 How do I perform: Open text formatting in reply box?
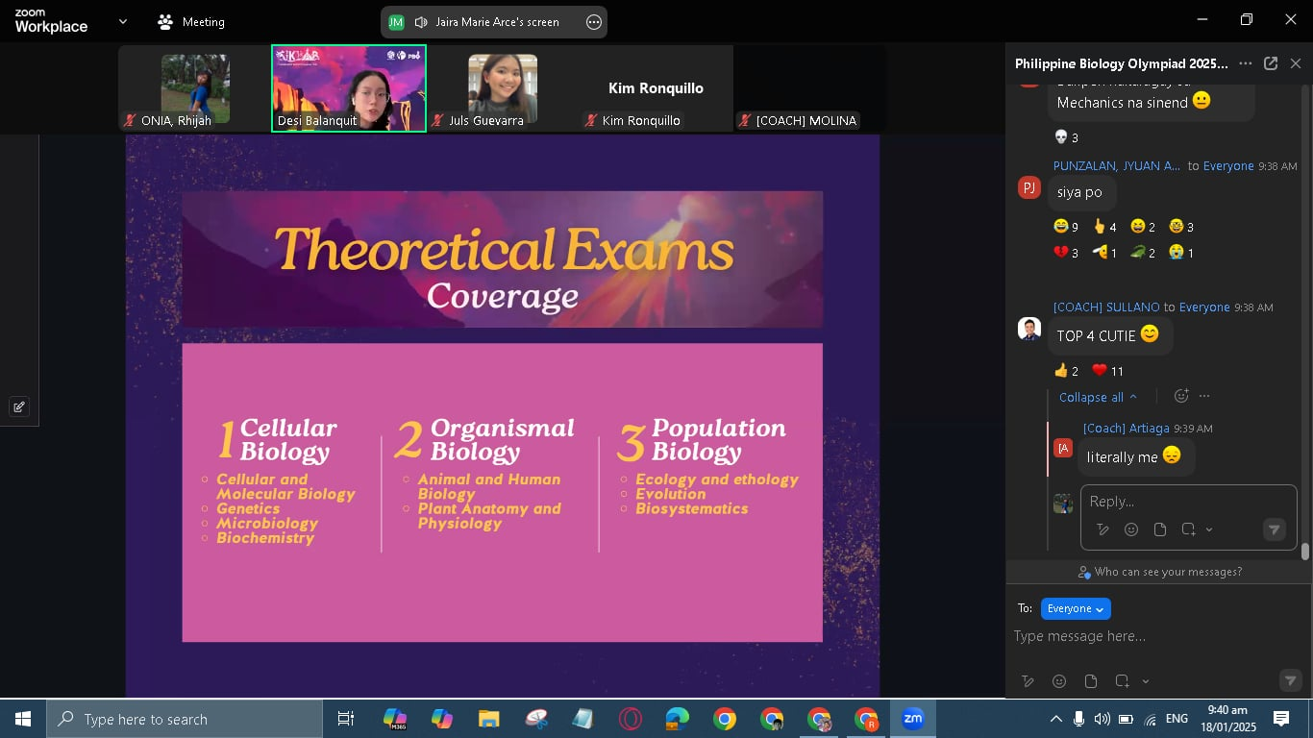pos(1102,529)
